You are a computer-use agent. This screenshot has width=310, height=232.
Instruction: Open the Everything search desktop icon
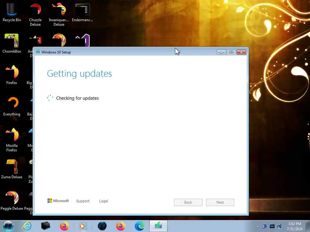[12, 107]
